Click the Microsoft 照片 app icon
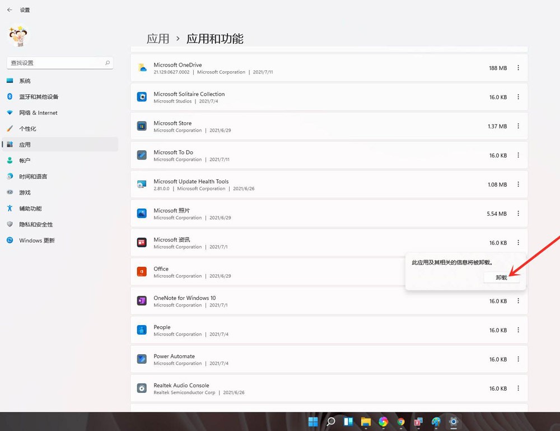Screen dimensions: 560x431 (x=142, y=214)
